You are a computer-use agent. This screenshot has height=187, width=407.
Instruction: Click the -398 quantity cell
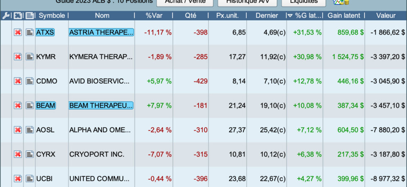(200, 32)
